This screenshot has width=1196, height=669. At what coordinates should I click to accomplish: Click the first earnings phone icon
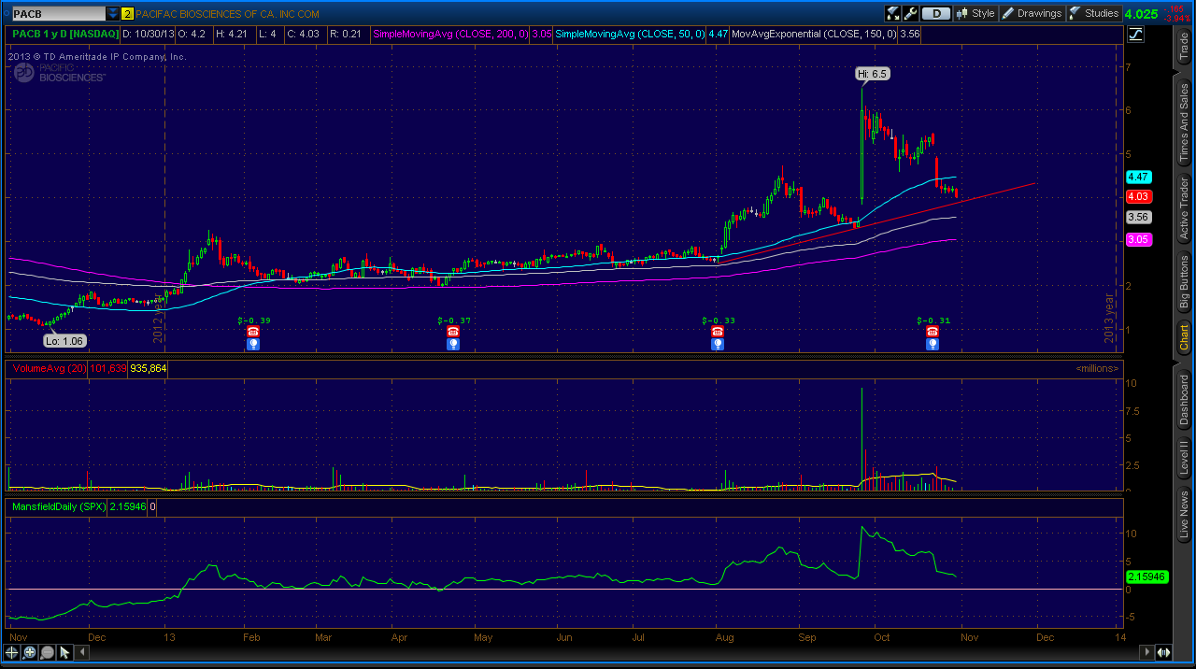click(x=253, y=332)
